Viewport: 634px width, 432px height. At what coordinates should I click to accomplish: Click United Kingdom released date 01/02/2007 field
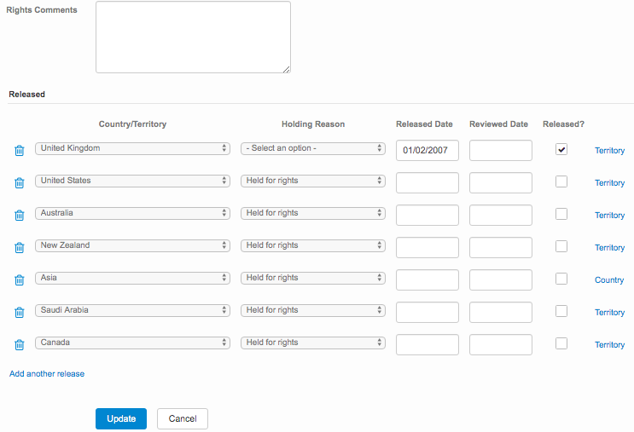(x=428, y=150)
